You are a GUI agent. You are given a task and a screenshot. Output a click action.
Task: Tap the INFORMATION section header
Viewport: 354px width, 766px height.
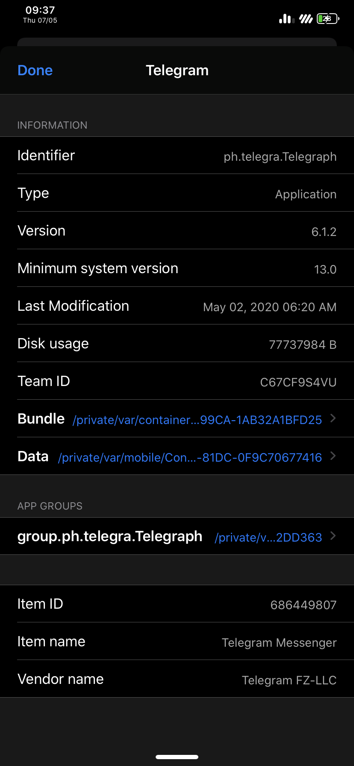click(x=52, y=125)
